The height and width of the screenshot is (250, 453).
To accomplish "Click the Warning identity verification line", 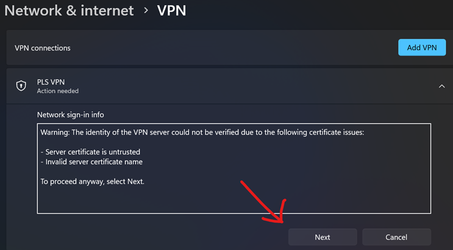I will [x=202, y=132].
